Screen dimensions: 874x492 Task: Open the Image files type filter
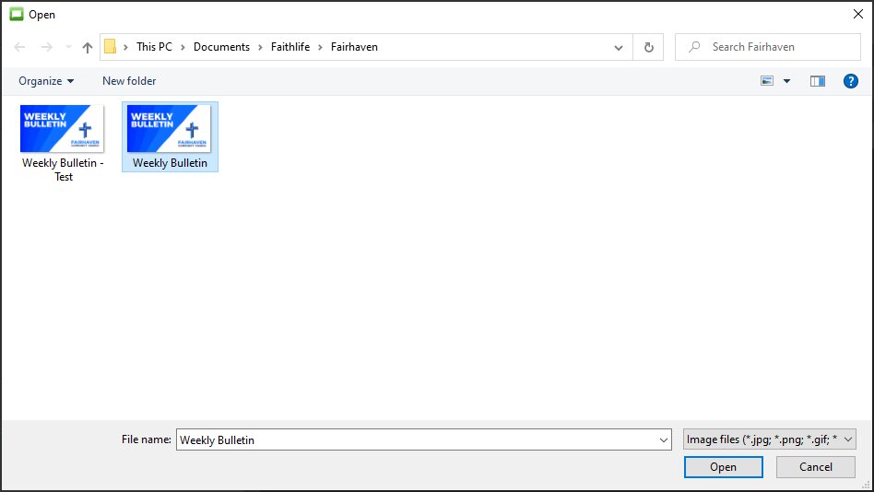[769, 439]
